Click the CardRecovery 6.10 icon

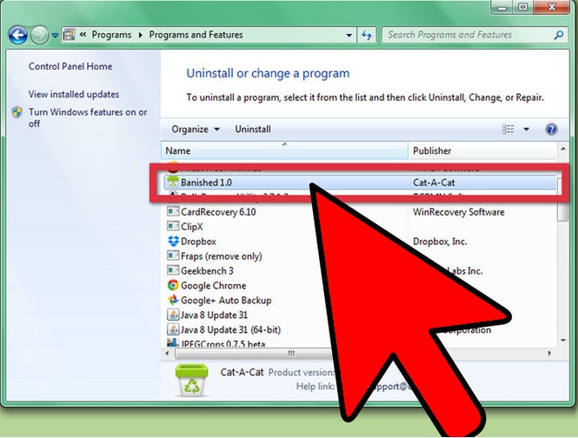[172, 211]
